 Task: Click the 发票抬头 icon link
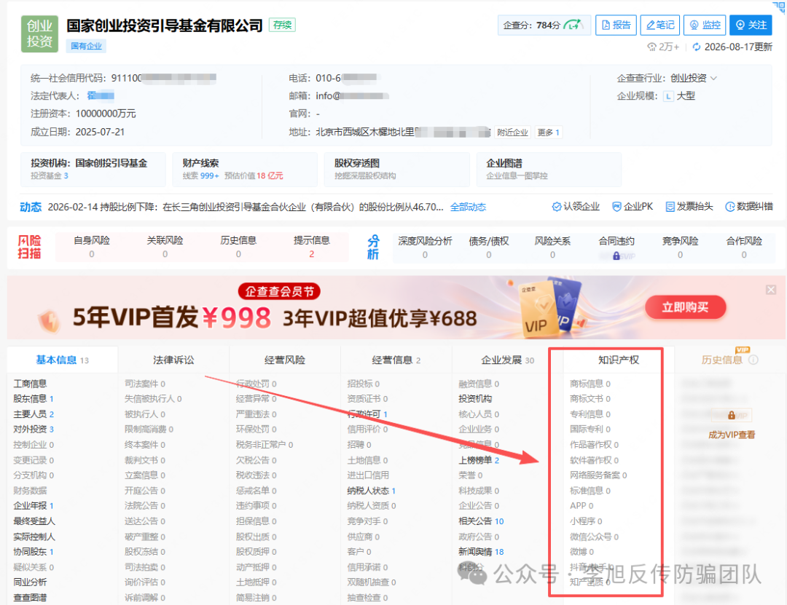point(689,207)
